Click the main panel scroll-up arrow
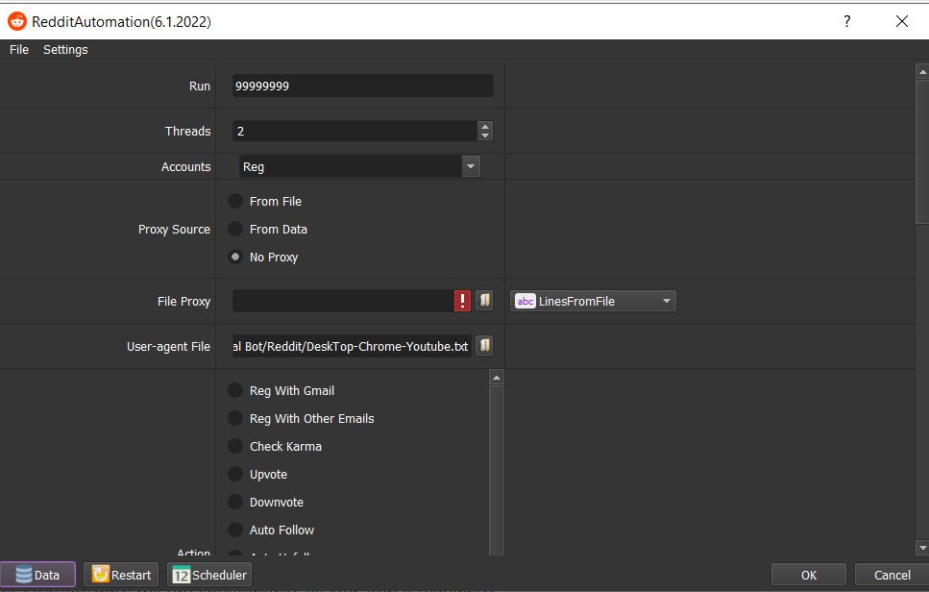 [x=922, y=72]
